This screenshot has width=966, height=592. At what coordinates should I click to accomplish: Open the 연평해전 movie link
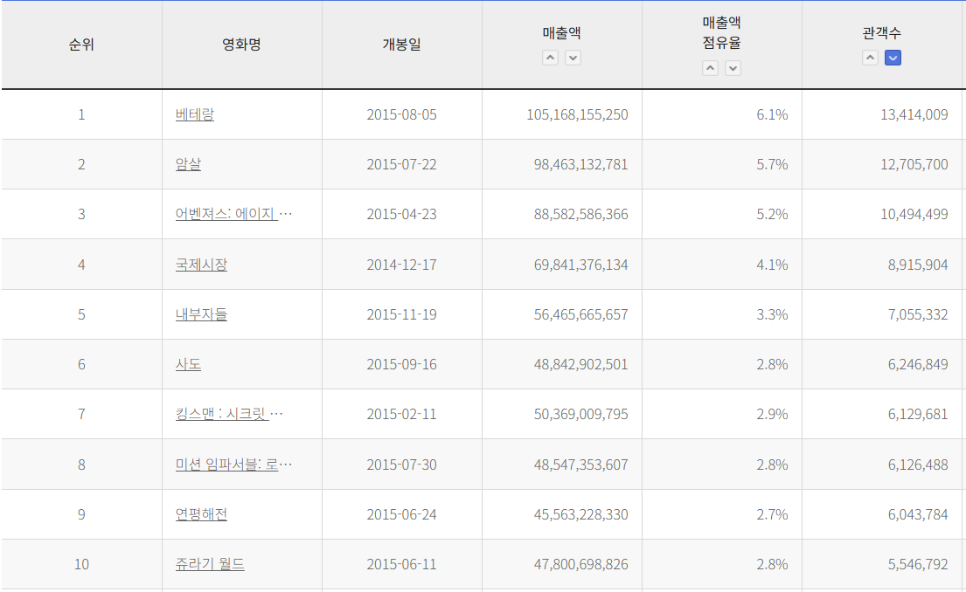(201, 514)
